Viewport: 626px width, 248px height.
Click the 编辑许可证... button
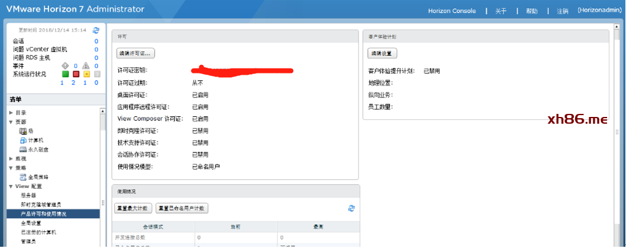(136, 53)
